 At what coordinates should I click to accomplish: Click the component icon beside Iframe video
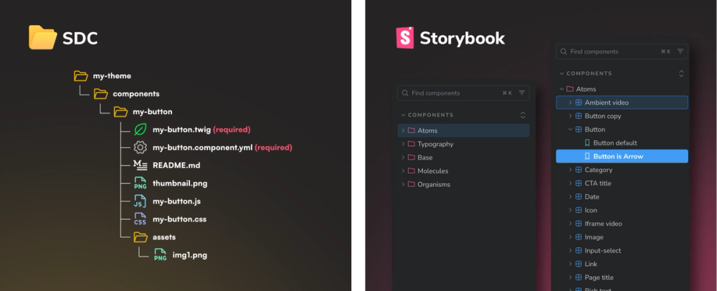pos(579,224)
